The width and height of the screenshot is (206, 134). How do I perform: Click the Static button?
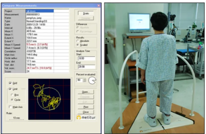tap(86, 13)
